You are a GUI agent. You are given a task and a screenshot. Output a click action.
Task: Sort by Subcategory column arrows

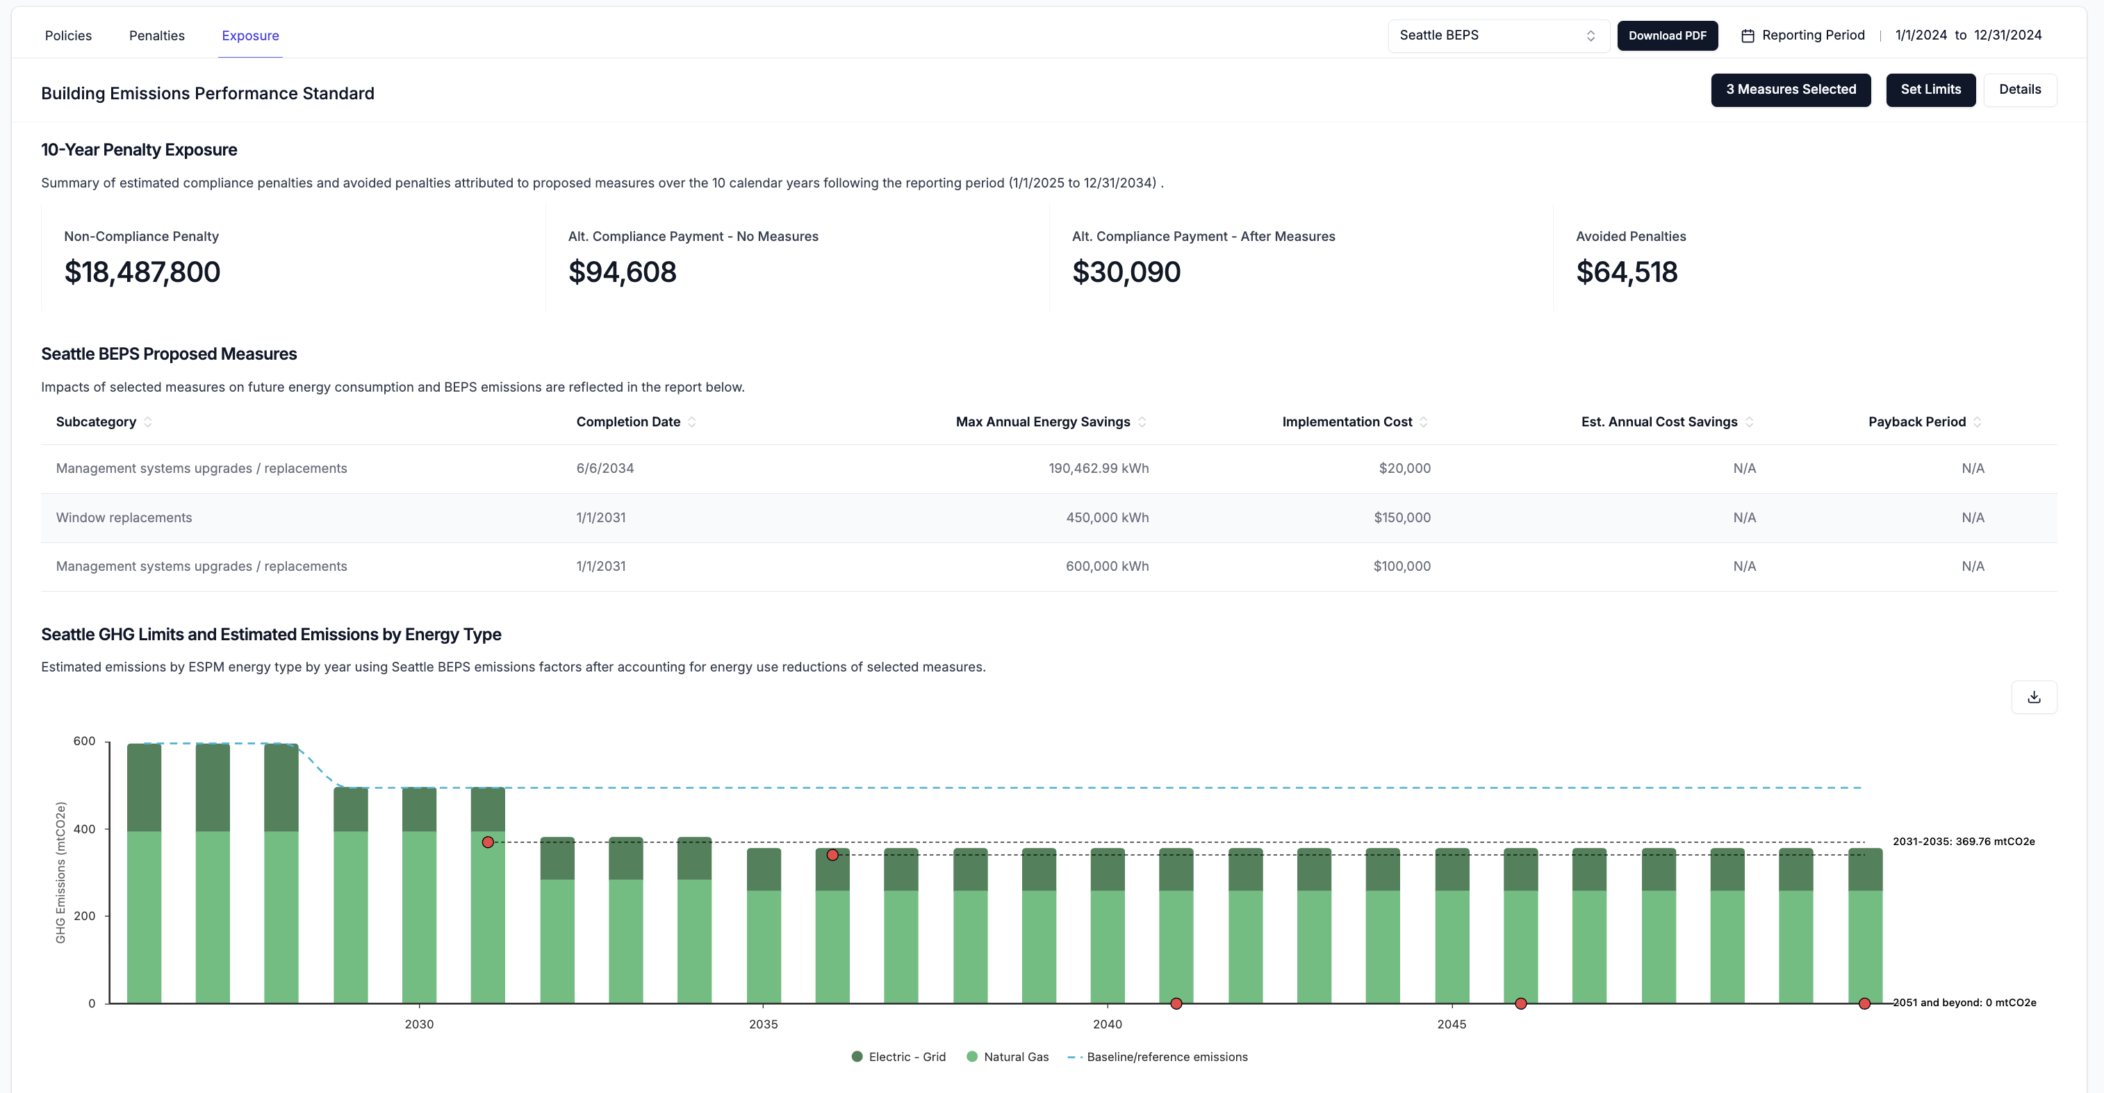point(148,422)
